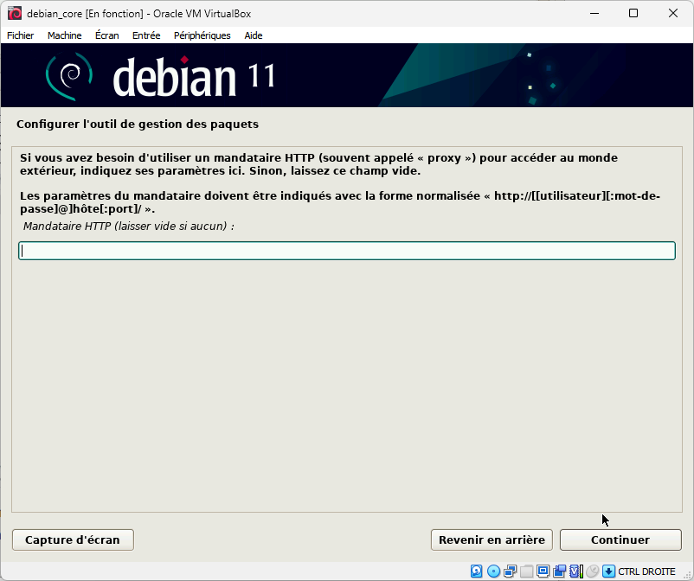The height and width of the screenshot is (581, 694).
Task: Open the Fichier menu
Action: click(21, 35)
